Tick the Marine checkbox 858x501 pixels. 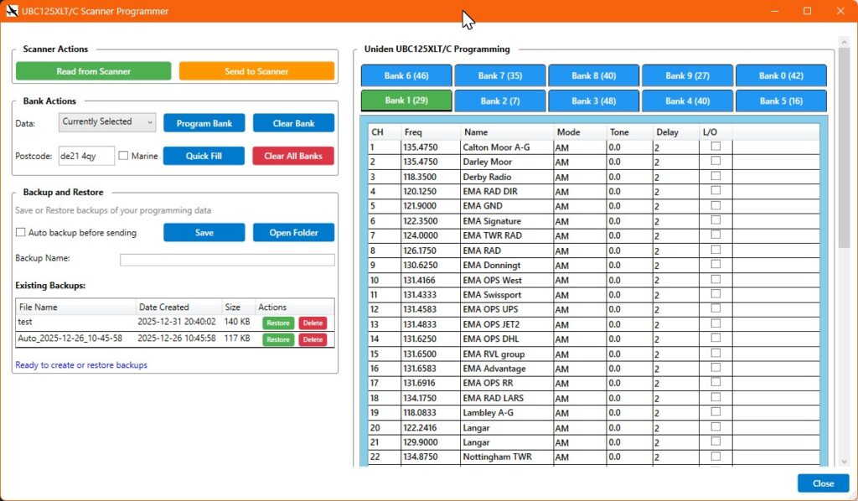pyautogui.click(x=124, y=156)
